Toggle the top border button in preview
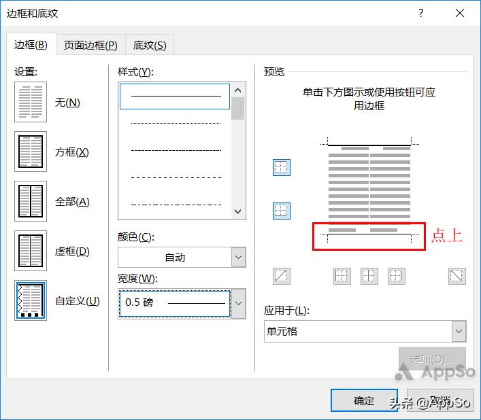This screenshot has height=420, width=481. [281, 168]
